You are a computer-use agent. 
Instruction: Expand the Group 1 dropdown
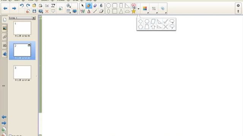(33, 18)
